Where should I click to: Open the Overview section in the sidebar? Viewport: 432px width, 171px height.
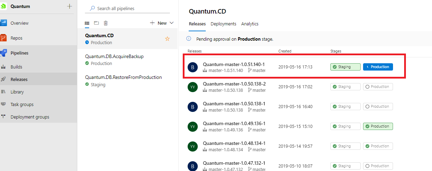click(19, 23)
